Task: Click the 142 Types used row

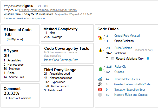Action: [x=55, y=82]
